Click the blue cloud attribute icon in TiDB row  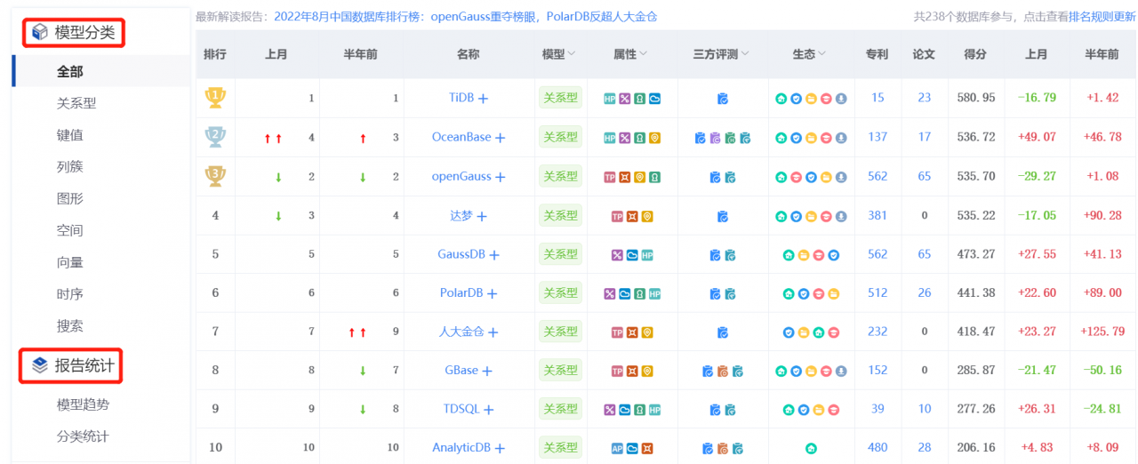click(x=654, y=99)
